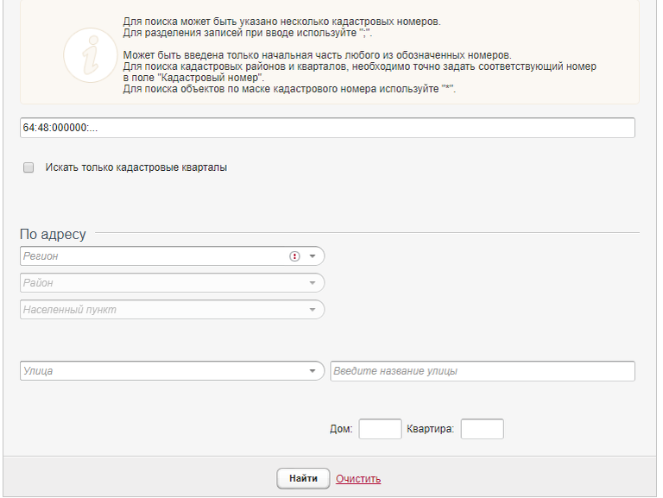Click the Дом number input box
The image size is (663, 498).
[380, 429]
